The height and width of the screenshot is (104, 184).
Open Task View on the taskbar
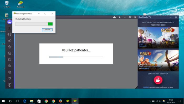point(17,101)
